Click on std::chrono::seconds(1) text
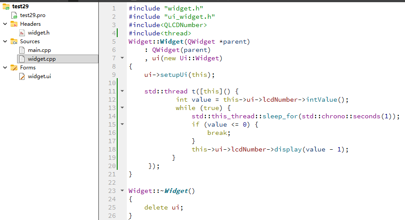405x220 pixels. 347,116
